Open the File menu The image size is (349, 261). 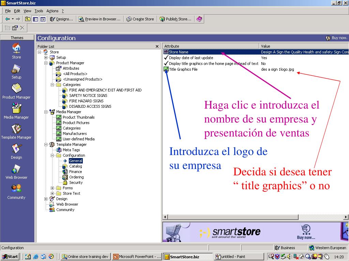click(x=8, y=11)
